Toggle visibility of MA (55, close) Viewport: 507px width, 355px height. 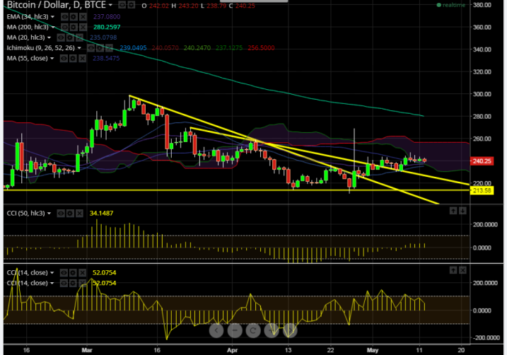(64, 58)
